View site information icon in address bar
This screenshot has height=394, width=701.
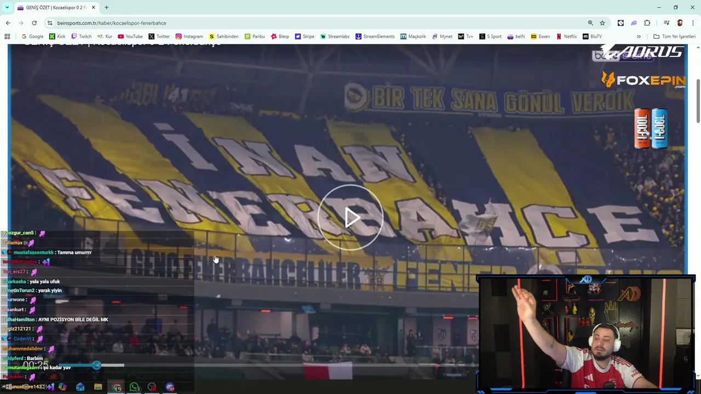tap(50, 23)
